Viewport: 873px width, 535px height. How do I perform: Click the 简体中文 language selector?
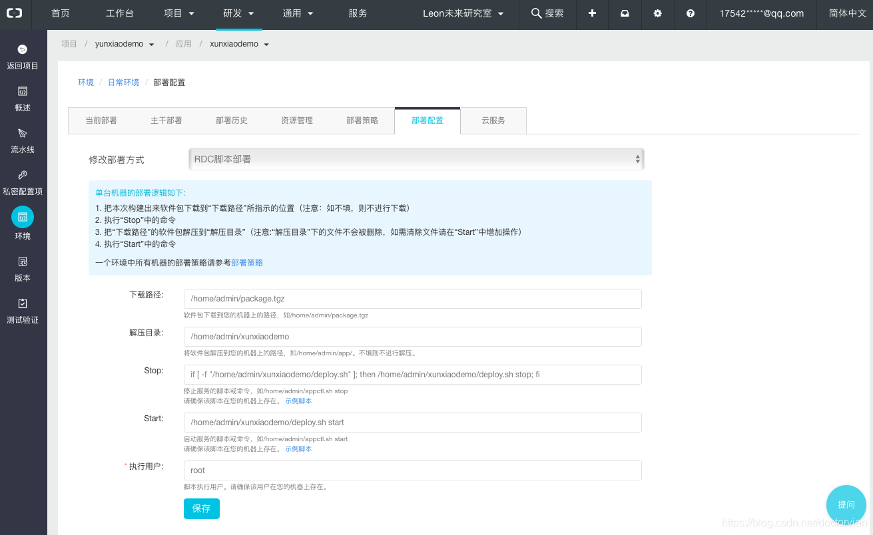[847, 13]
